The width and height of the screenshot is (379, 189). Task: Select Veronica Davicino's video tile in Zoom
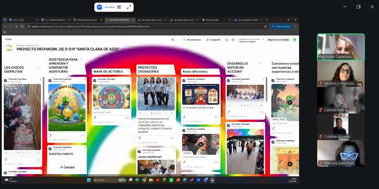[341, 73]
